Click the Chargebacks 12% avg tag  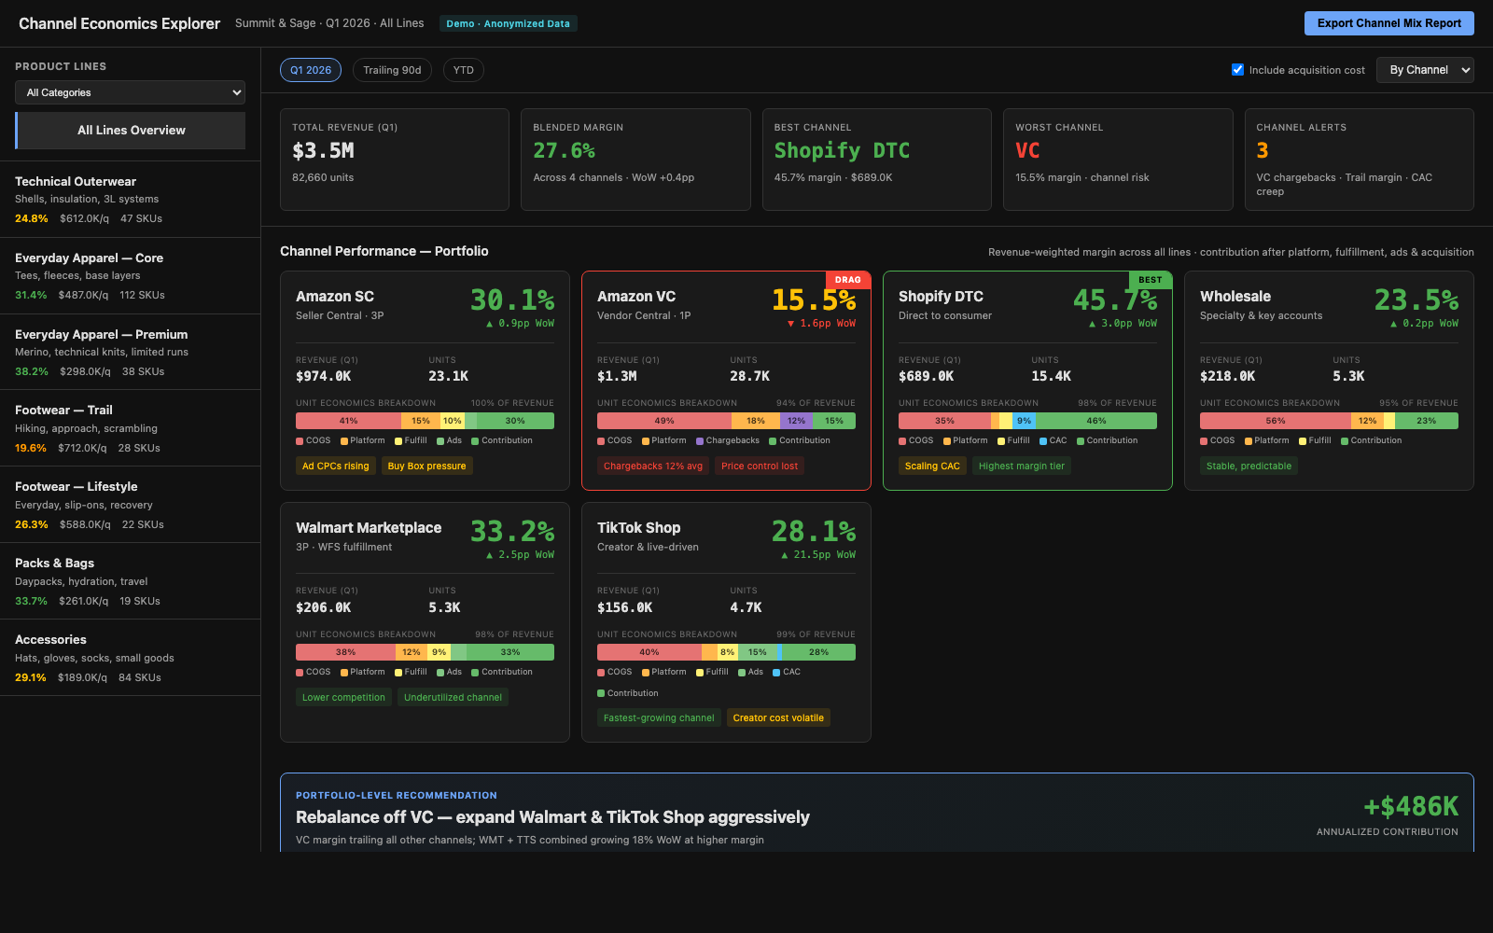coord(653,466)
